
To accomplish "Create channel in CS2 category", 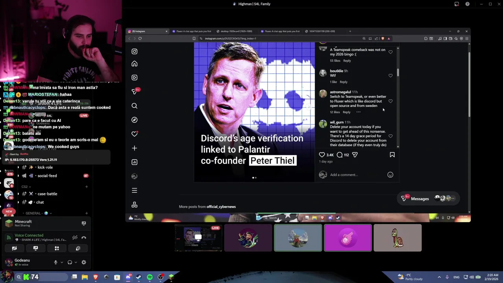I will [x=86, y=187].
